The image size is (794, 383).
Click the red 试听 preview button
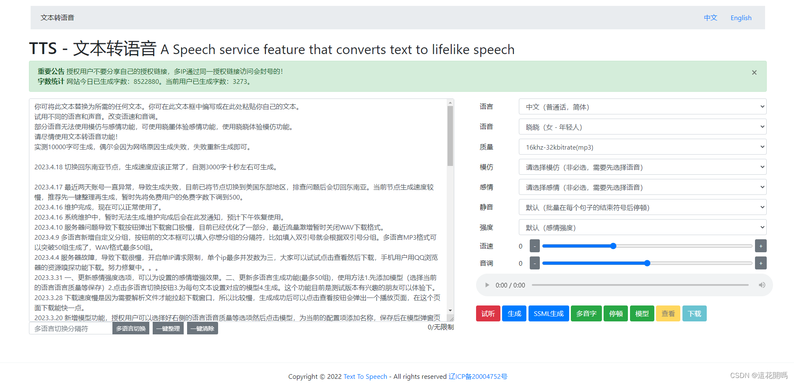pos(488,313)
